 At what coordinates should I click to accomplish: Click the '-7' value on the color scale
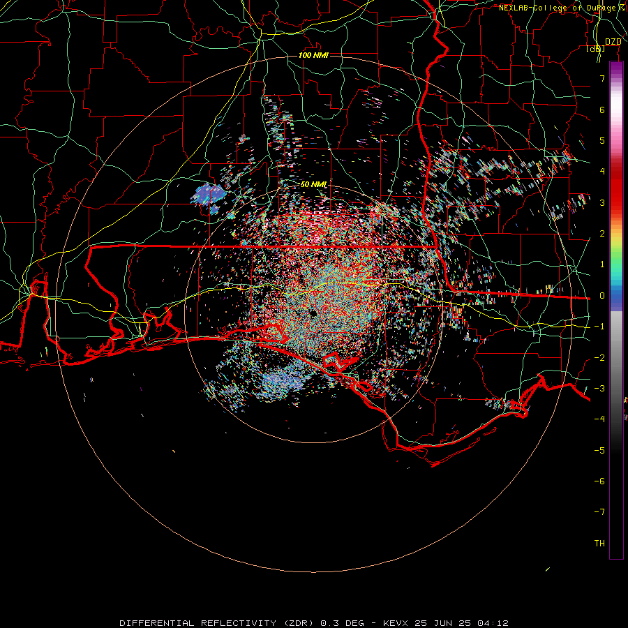click(x=599, y=512)
